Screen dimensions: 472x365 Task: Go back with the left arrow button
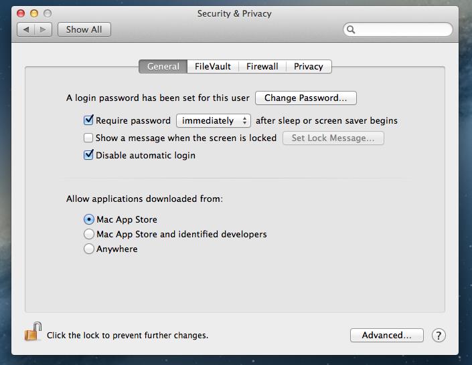[x=26, y=29]
